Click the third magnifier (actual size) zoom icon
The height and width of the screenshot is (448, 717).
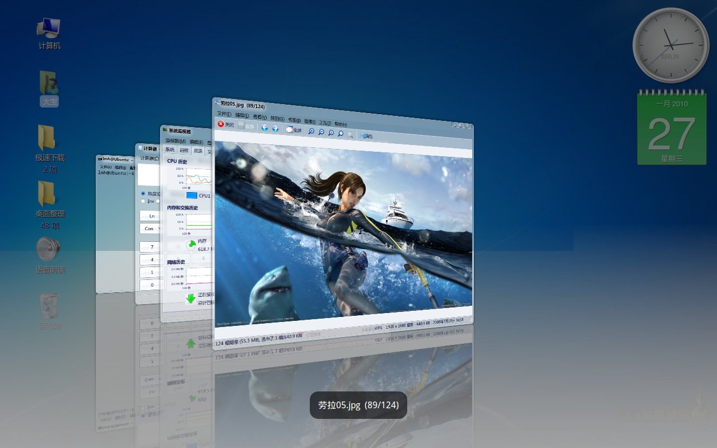(331, 133)
